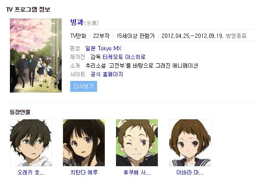This screenshot has width=257, height=180.
Task: Click the 氷菓 subtitle beside the title
Action: [91, 23]
